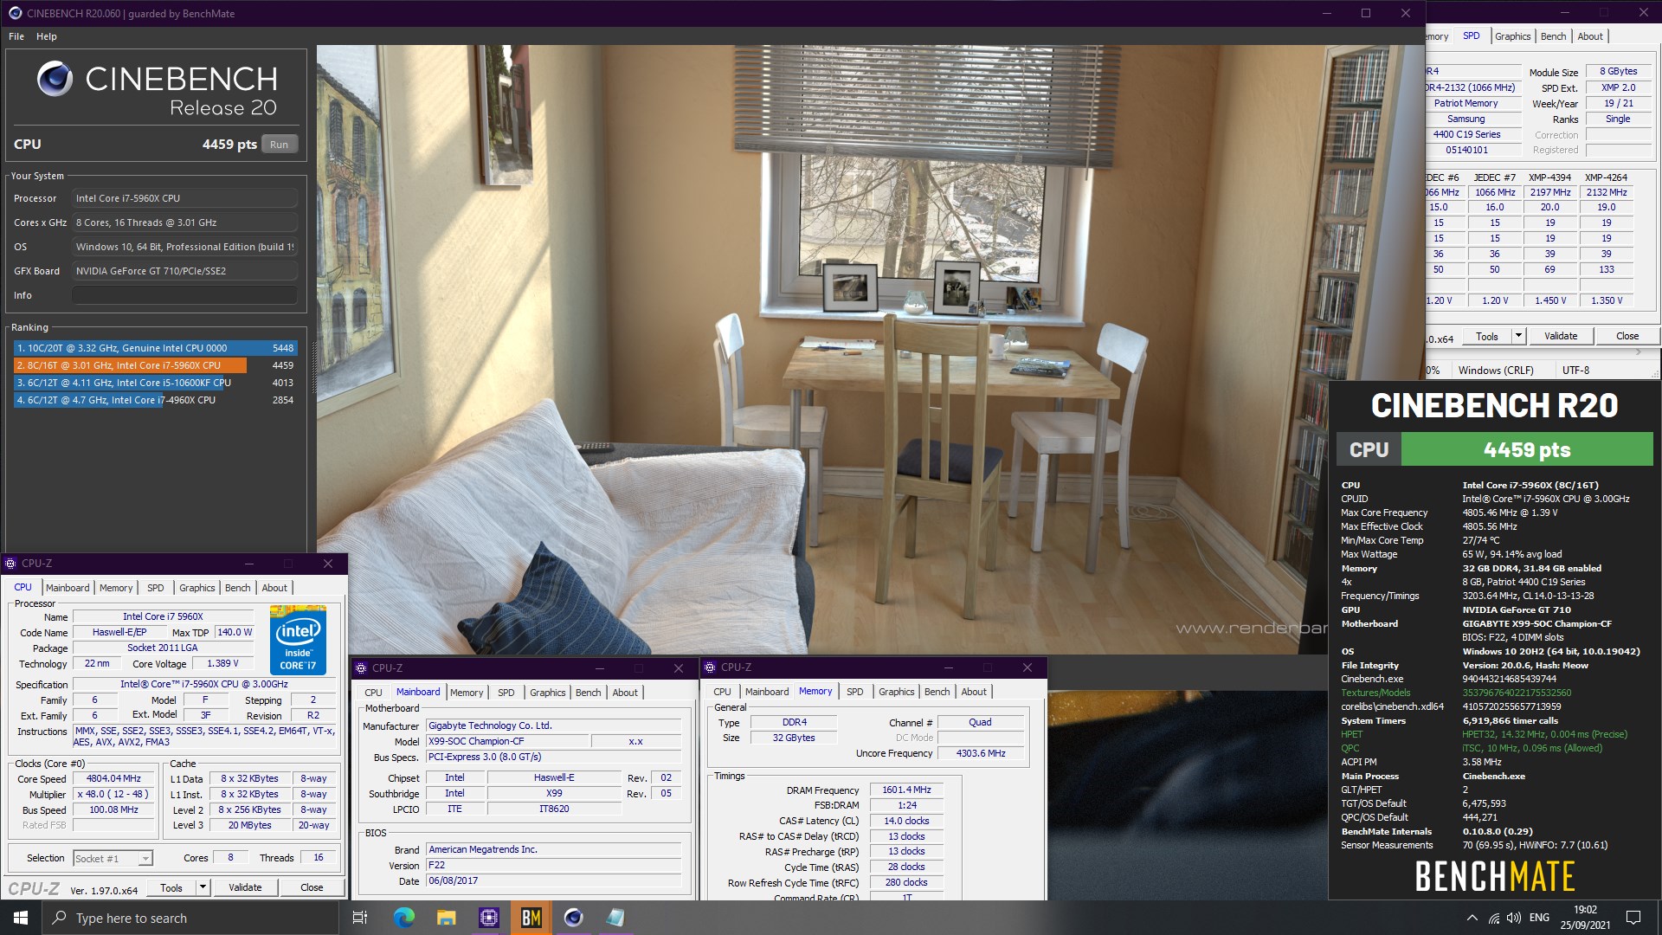This screenshot has height=935, width=1662.
Task: Open About tab in bottom-left CPU-Z window
Action: (274, 588)
